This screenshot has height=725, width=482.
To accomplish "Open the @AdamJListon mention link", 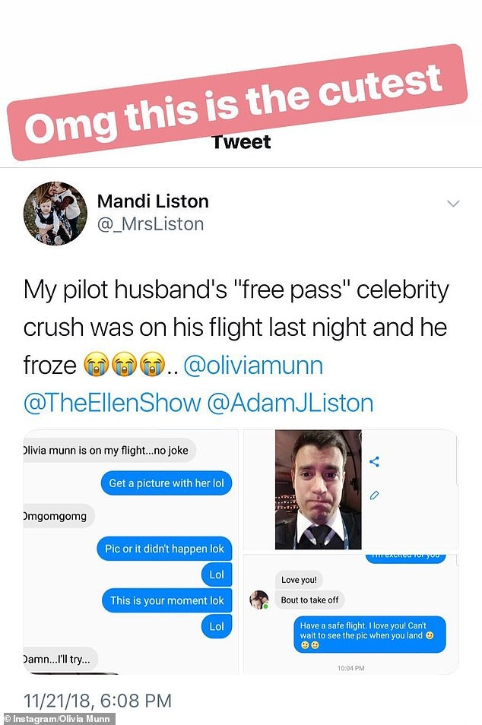I will (290, 403).
